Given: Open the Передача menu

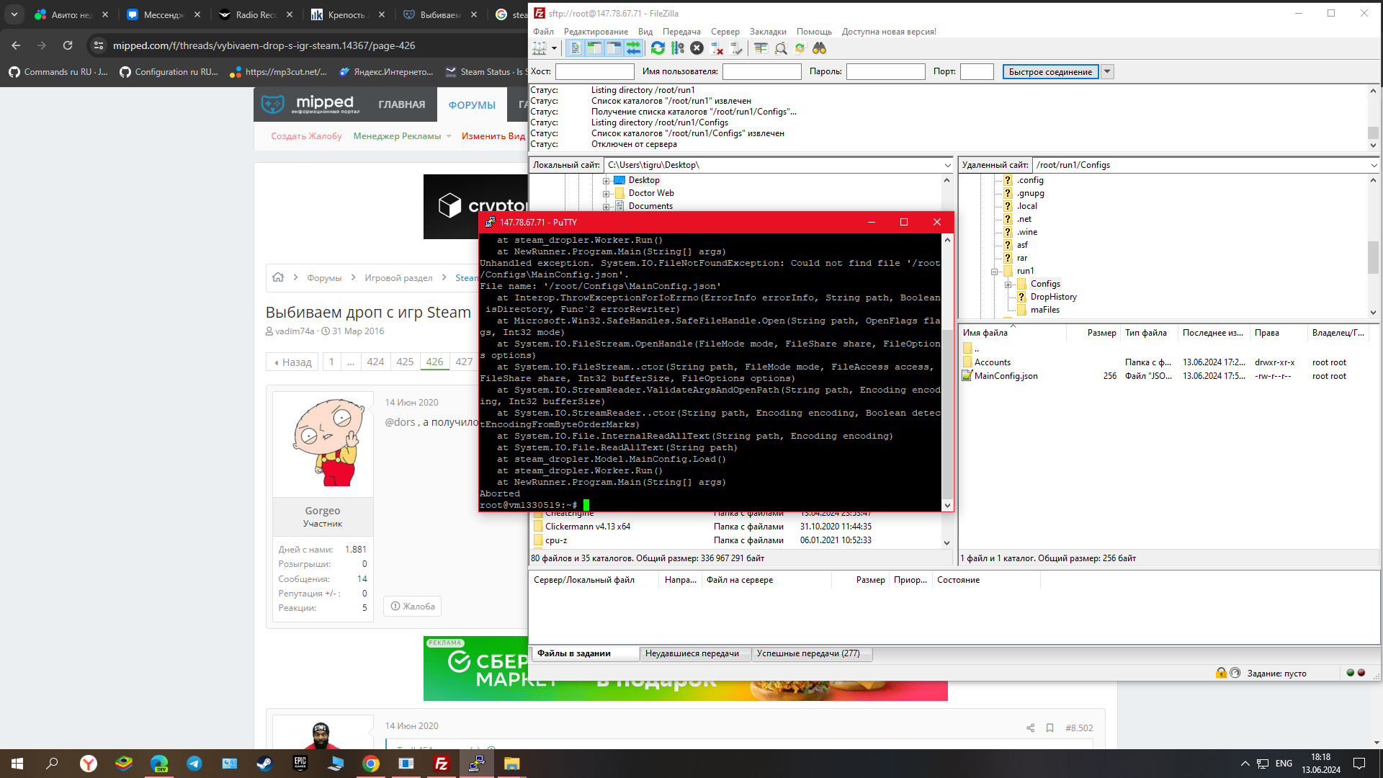Looking at the screenshot, I should tap(681, 32).
